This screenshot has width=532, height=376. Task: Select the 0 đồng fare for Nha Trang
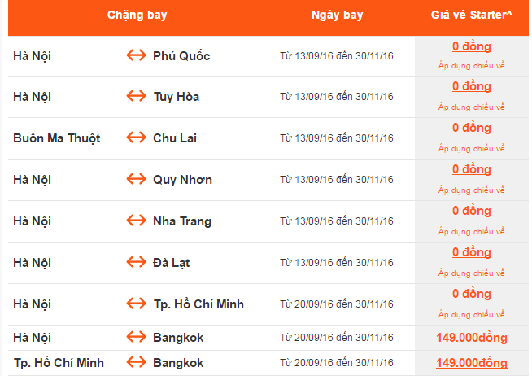click(472, 211)
